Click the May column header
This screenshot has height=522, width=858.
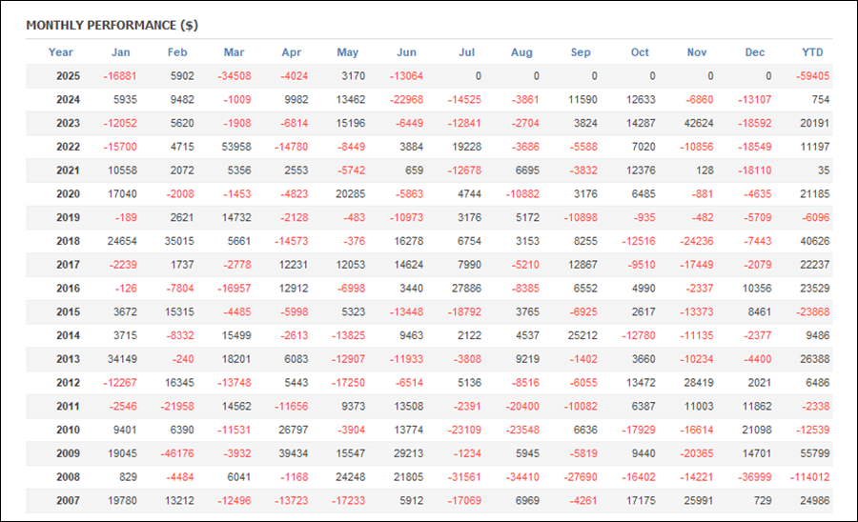347,52
